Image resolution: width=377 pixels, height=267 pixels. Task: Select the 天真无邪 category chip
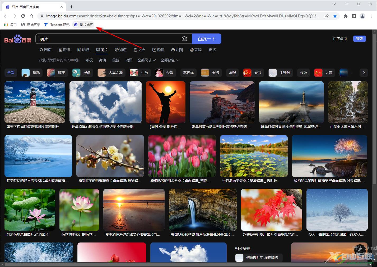click(111, 72)
